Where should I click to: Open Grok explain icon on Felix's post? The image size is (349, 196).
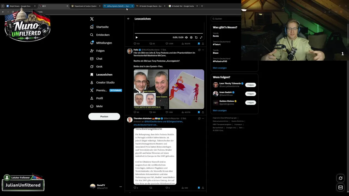coord(199,50)
